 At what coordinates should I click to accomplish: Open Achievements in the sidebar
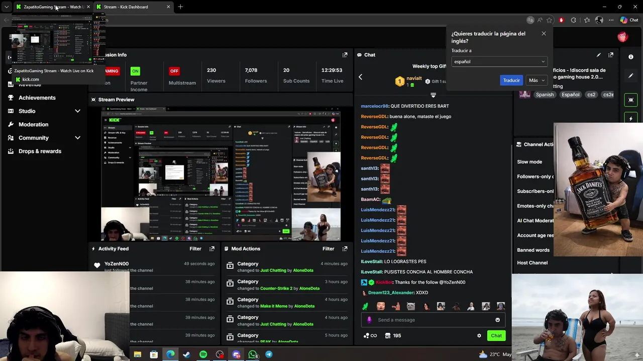[x=37, y=98]
